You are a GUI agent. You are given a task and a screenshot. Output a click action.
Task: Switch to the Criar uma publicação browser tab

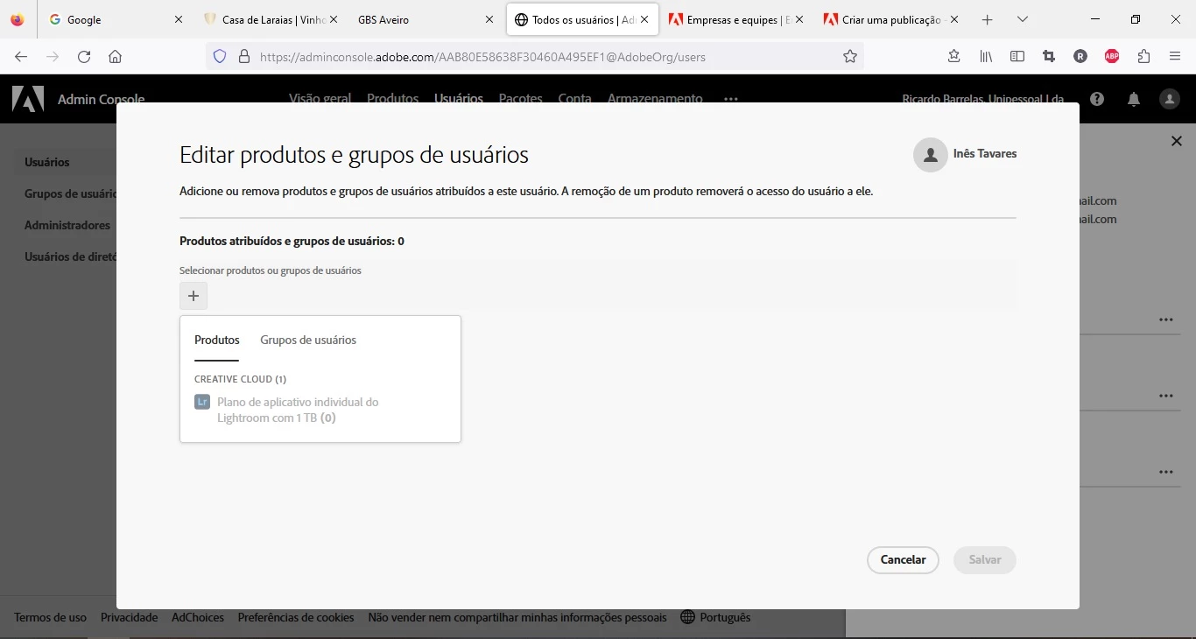[890, 19]
